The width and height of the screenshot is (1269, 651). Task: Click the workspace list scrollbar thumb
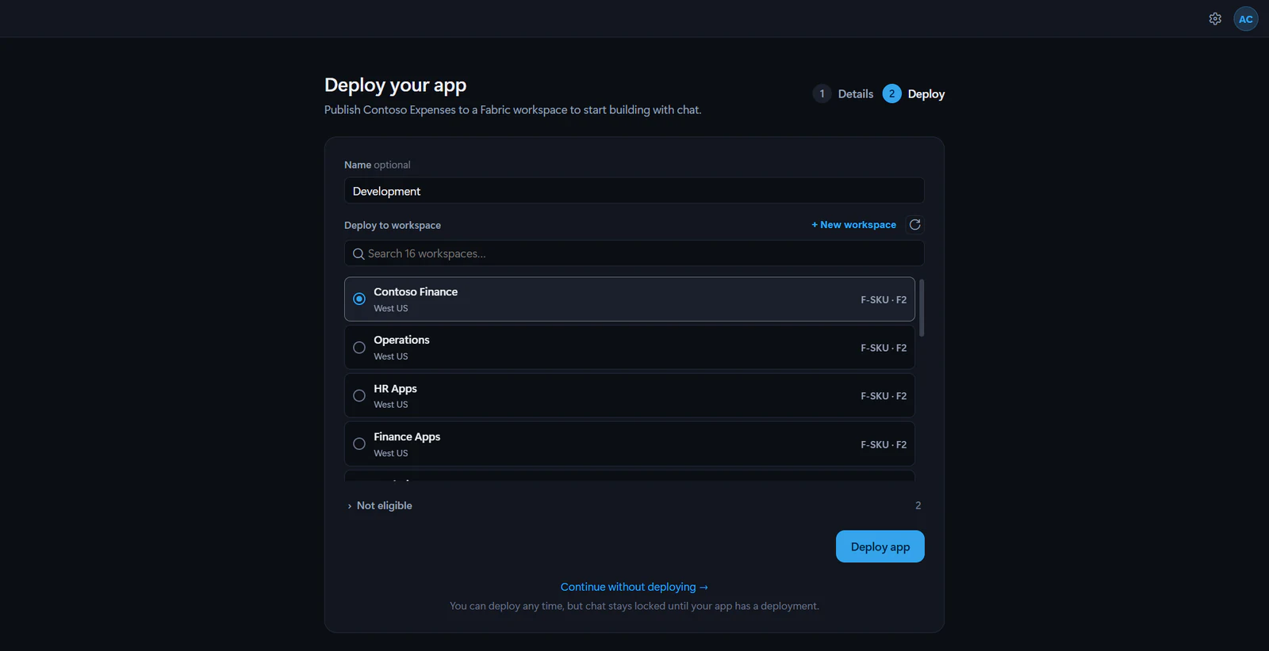tap(922, 307)
